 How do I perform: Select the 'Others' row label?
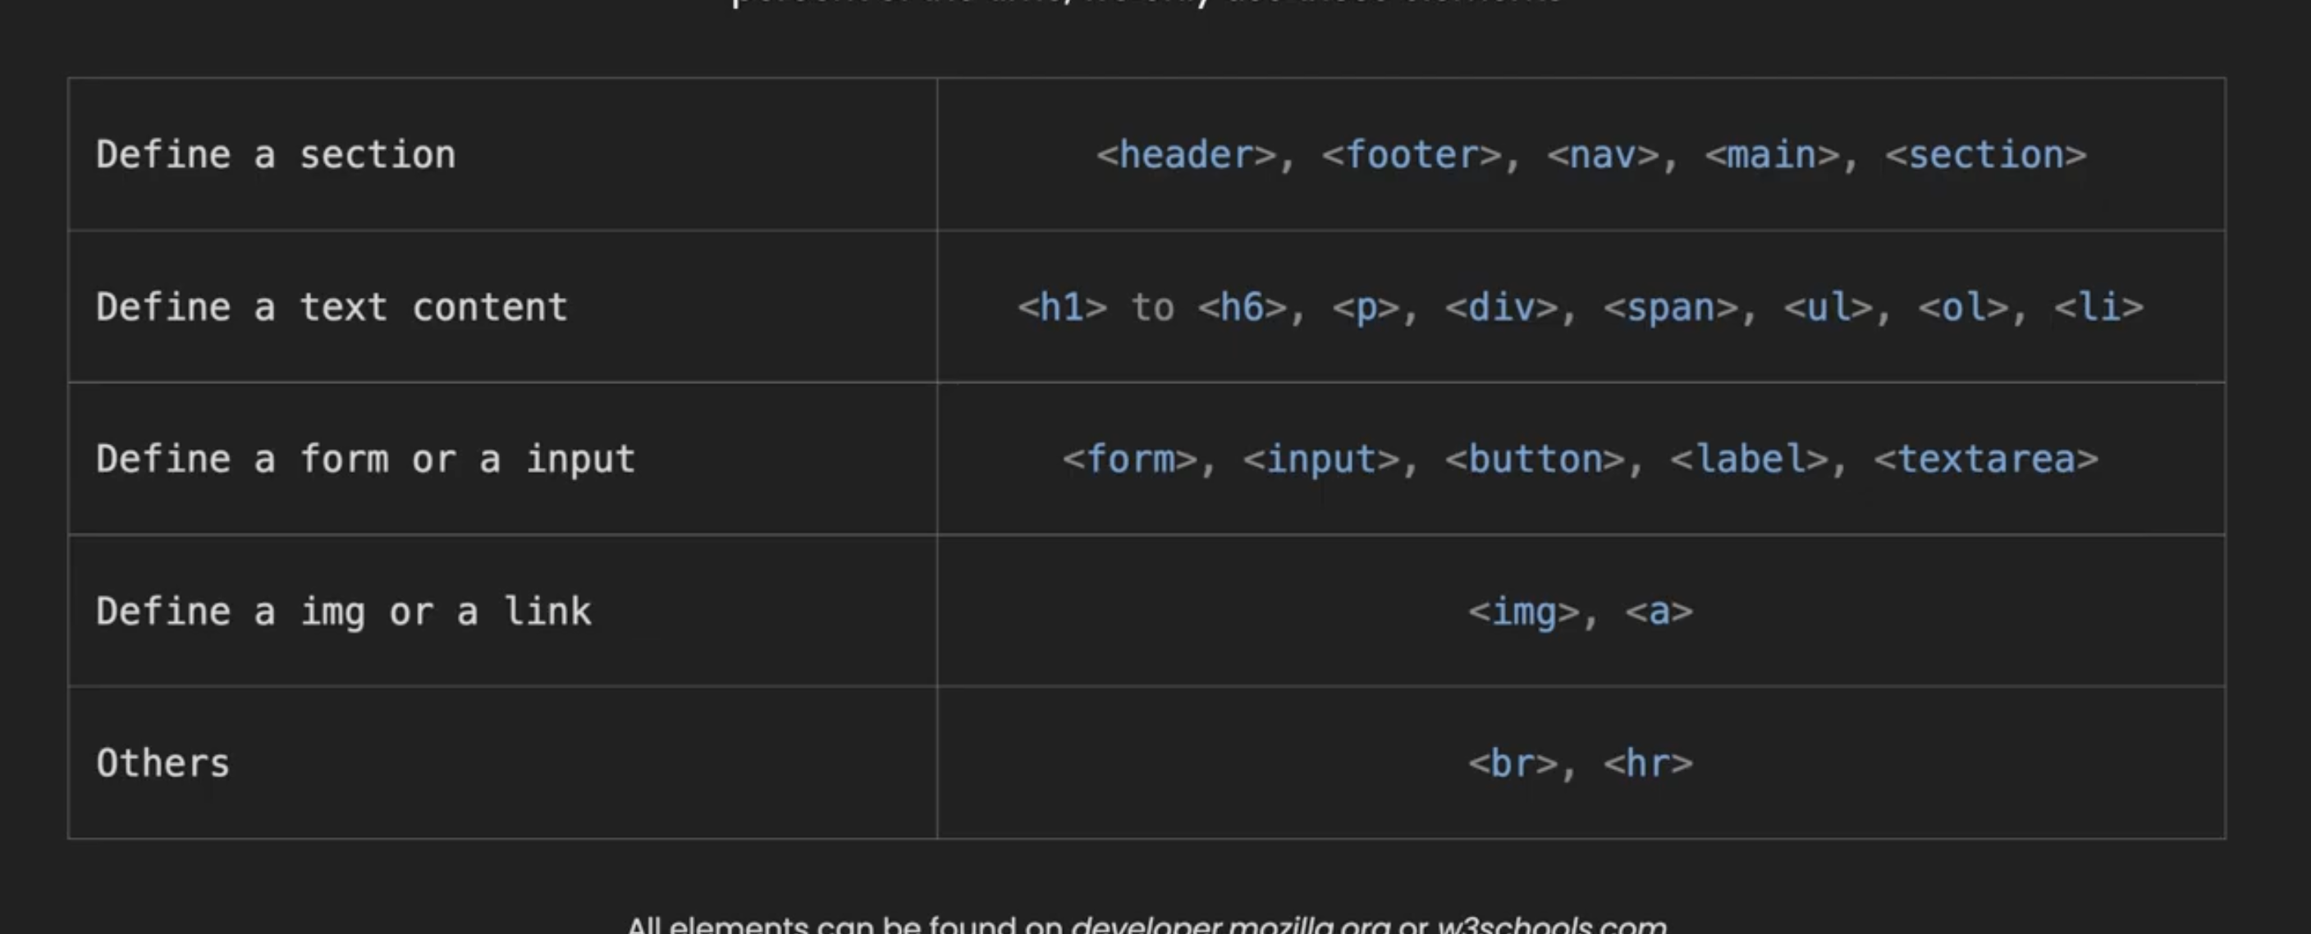click(163, 763)
